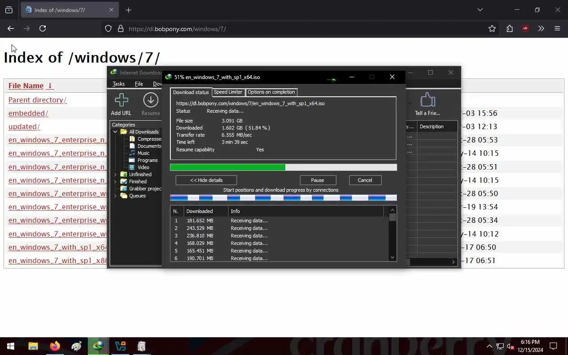
Task: Click the Hide details button
Action: (x=206, y=180)
